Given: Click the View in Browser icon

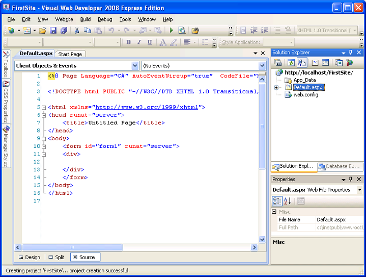Looking at the screenshot, I should [x=182, y=31].
